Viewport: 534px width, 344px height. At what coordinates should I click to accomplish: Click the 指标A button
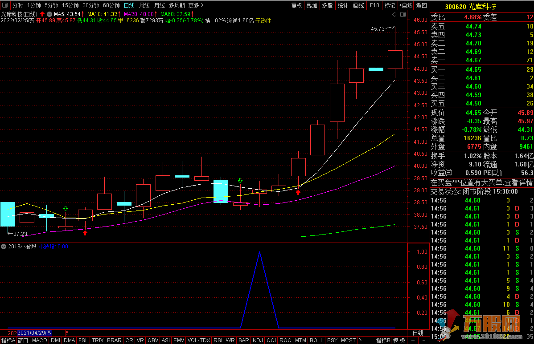(8, 340)
